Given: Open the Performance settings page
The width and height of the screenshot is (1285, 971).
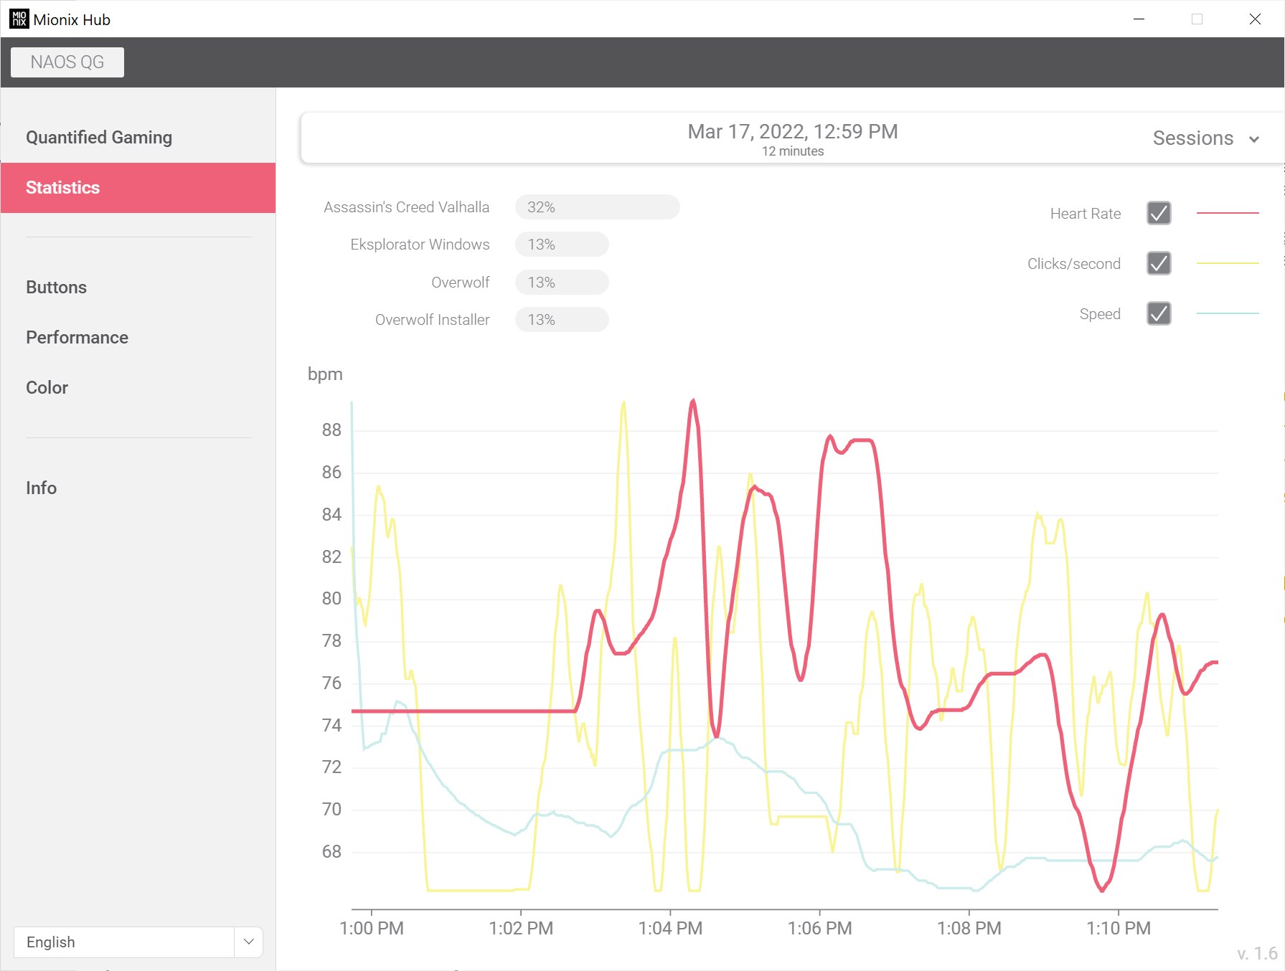Looking at the screenshot, I should [77, 338].
